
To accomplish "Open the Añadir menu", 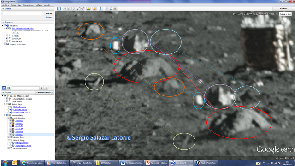I will [39, 5].
